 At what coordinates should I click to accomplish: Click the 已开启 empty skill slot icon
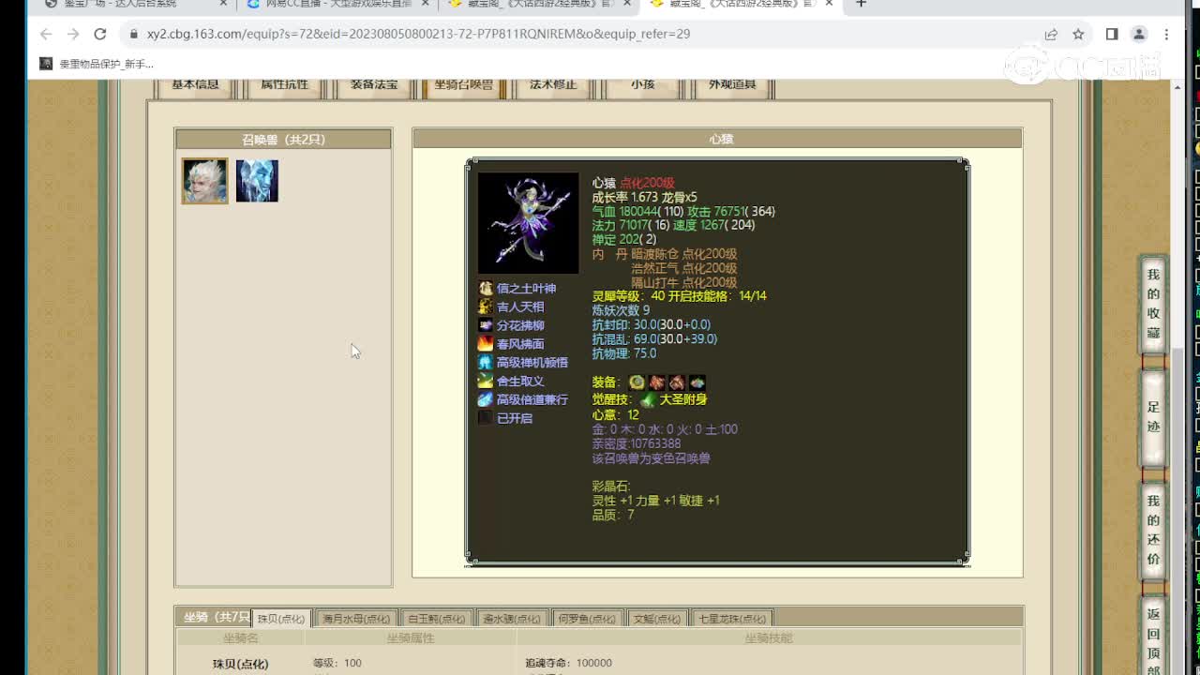point(485,418)
